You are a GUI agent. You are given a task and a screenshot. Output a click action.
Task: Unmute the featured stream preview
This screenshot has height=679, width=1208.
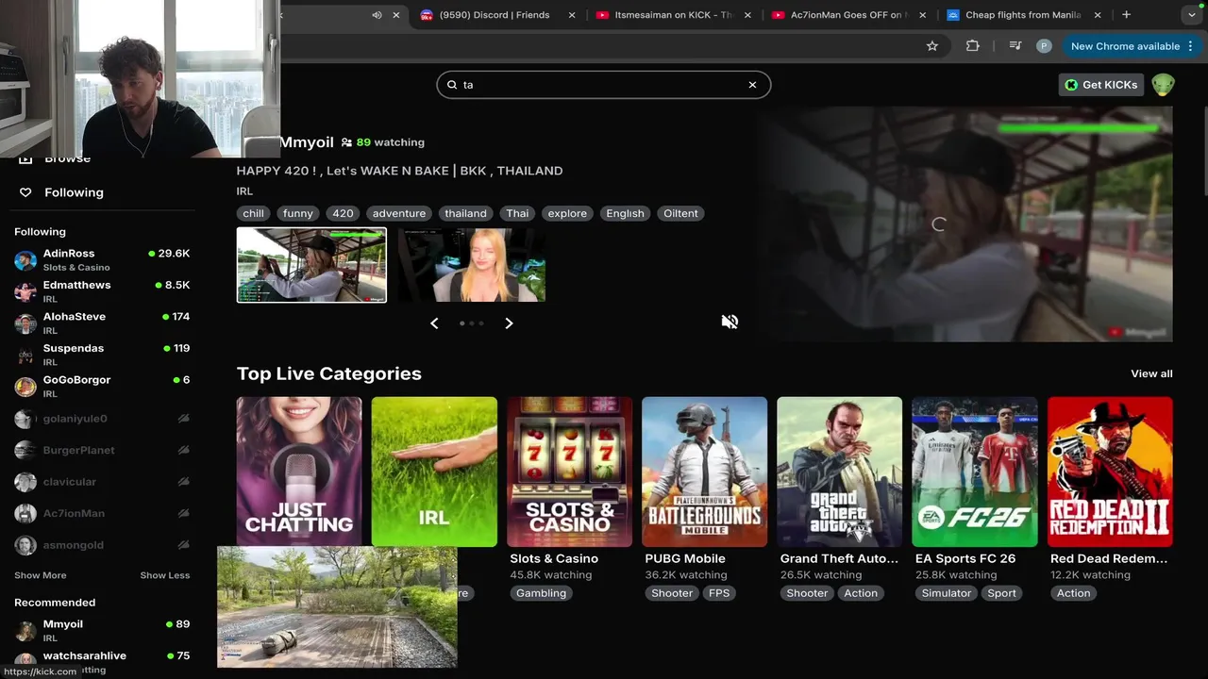click(x=730, y=322)
